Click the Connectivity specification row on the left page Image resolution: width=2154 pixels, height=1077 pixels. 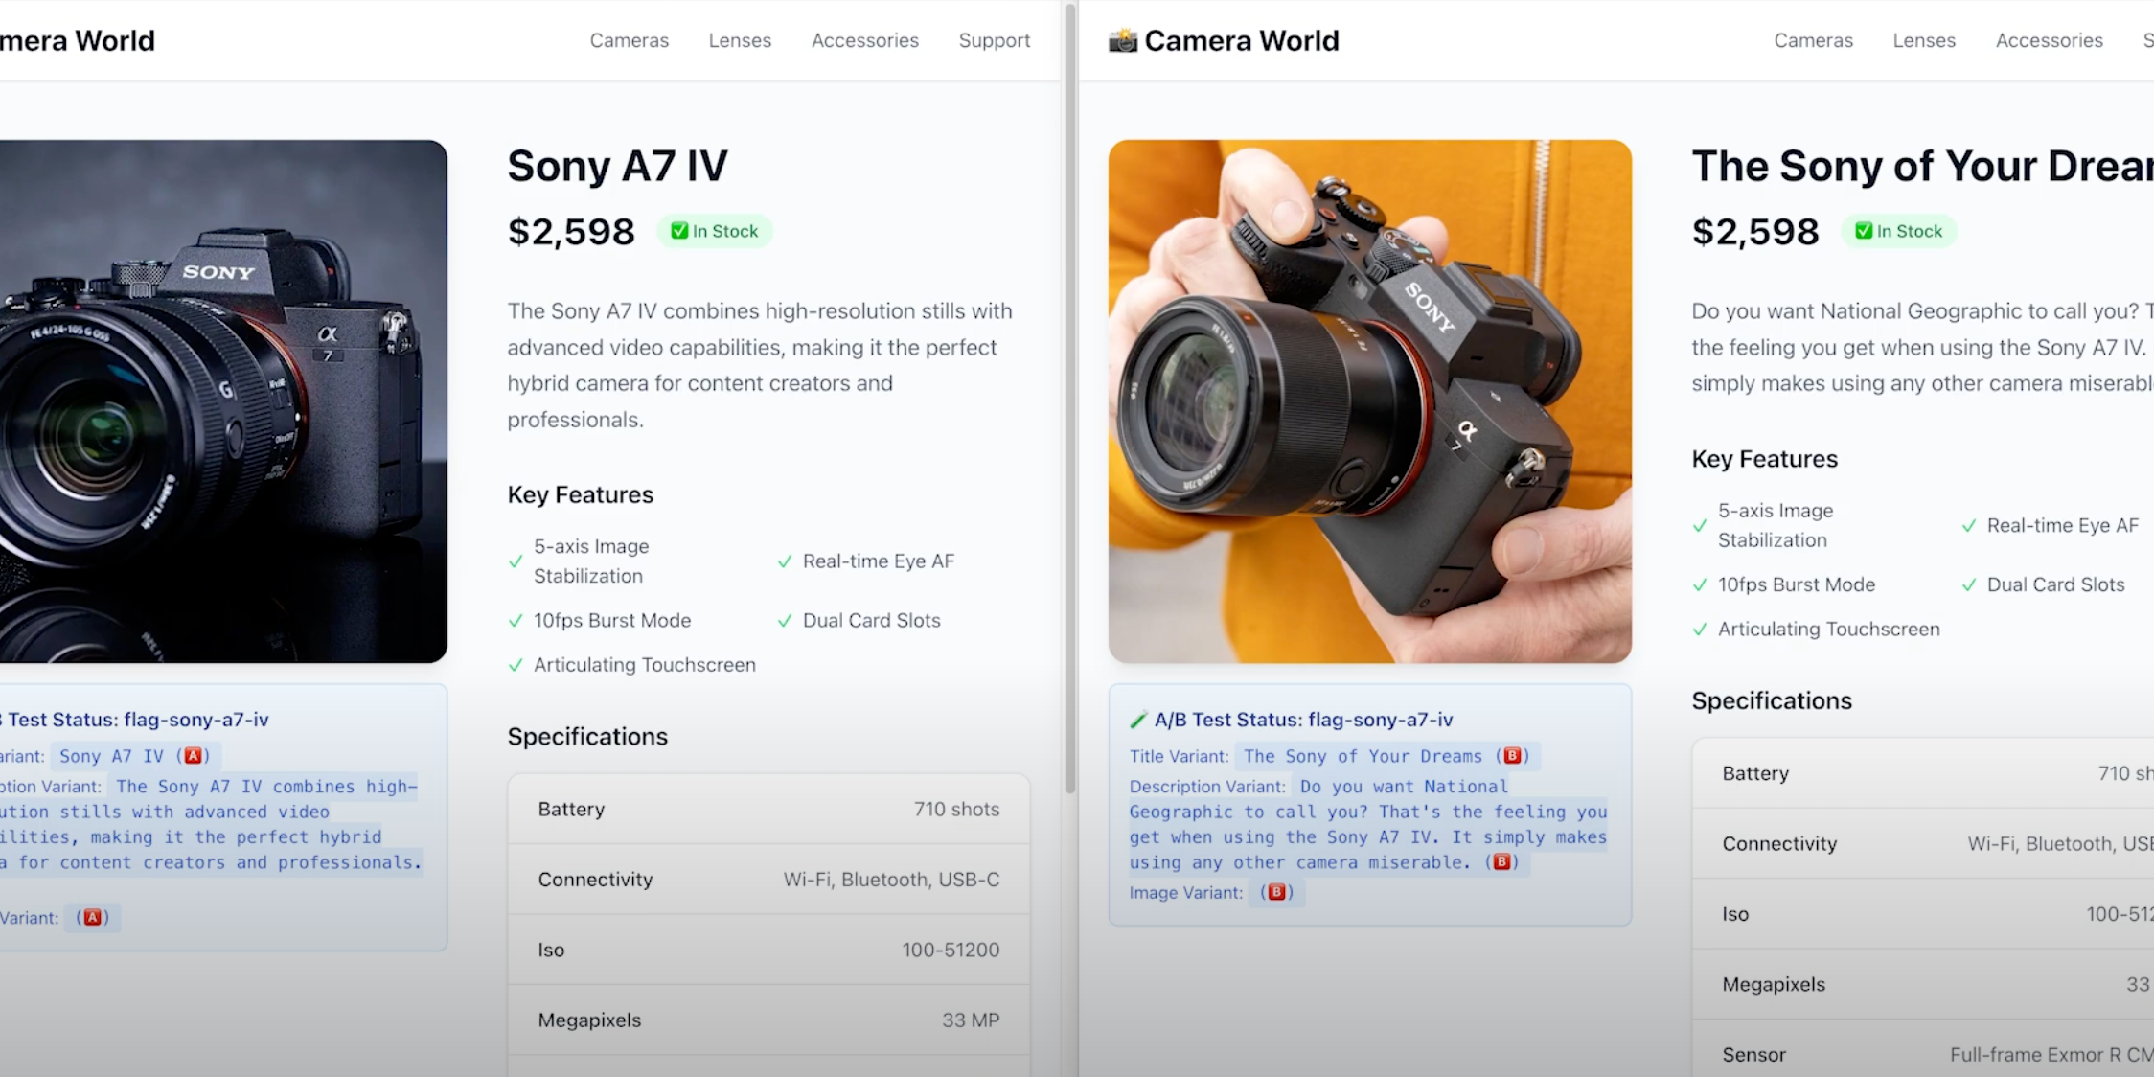tap(768, 880)
